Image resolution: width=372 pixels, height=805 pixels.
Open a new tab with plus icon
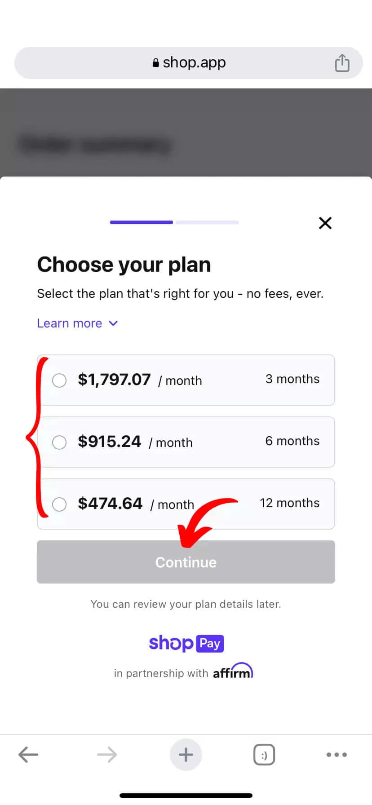(186, 755)
